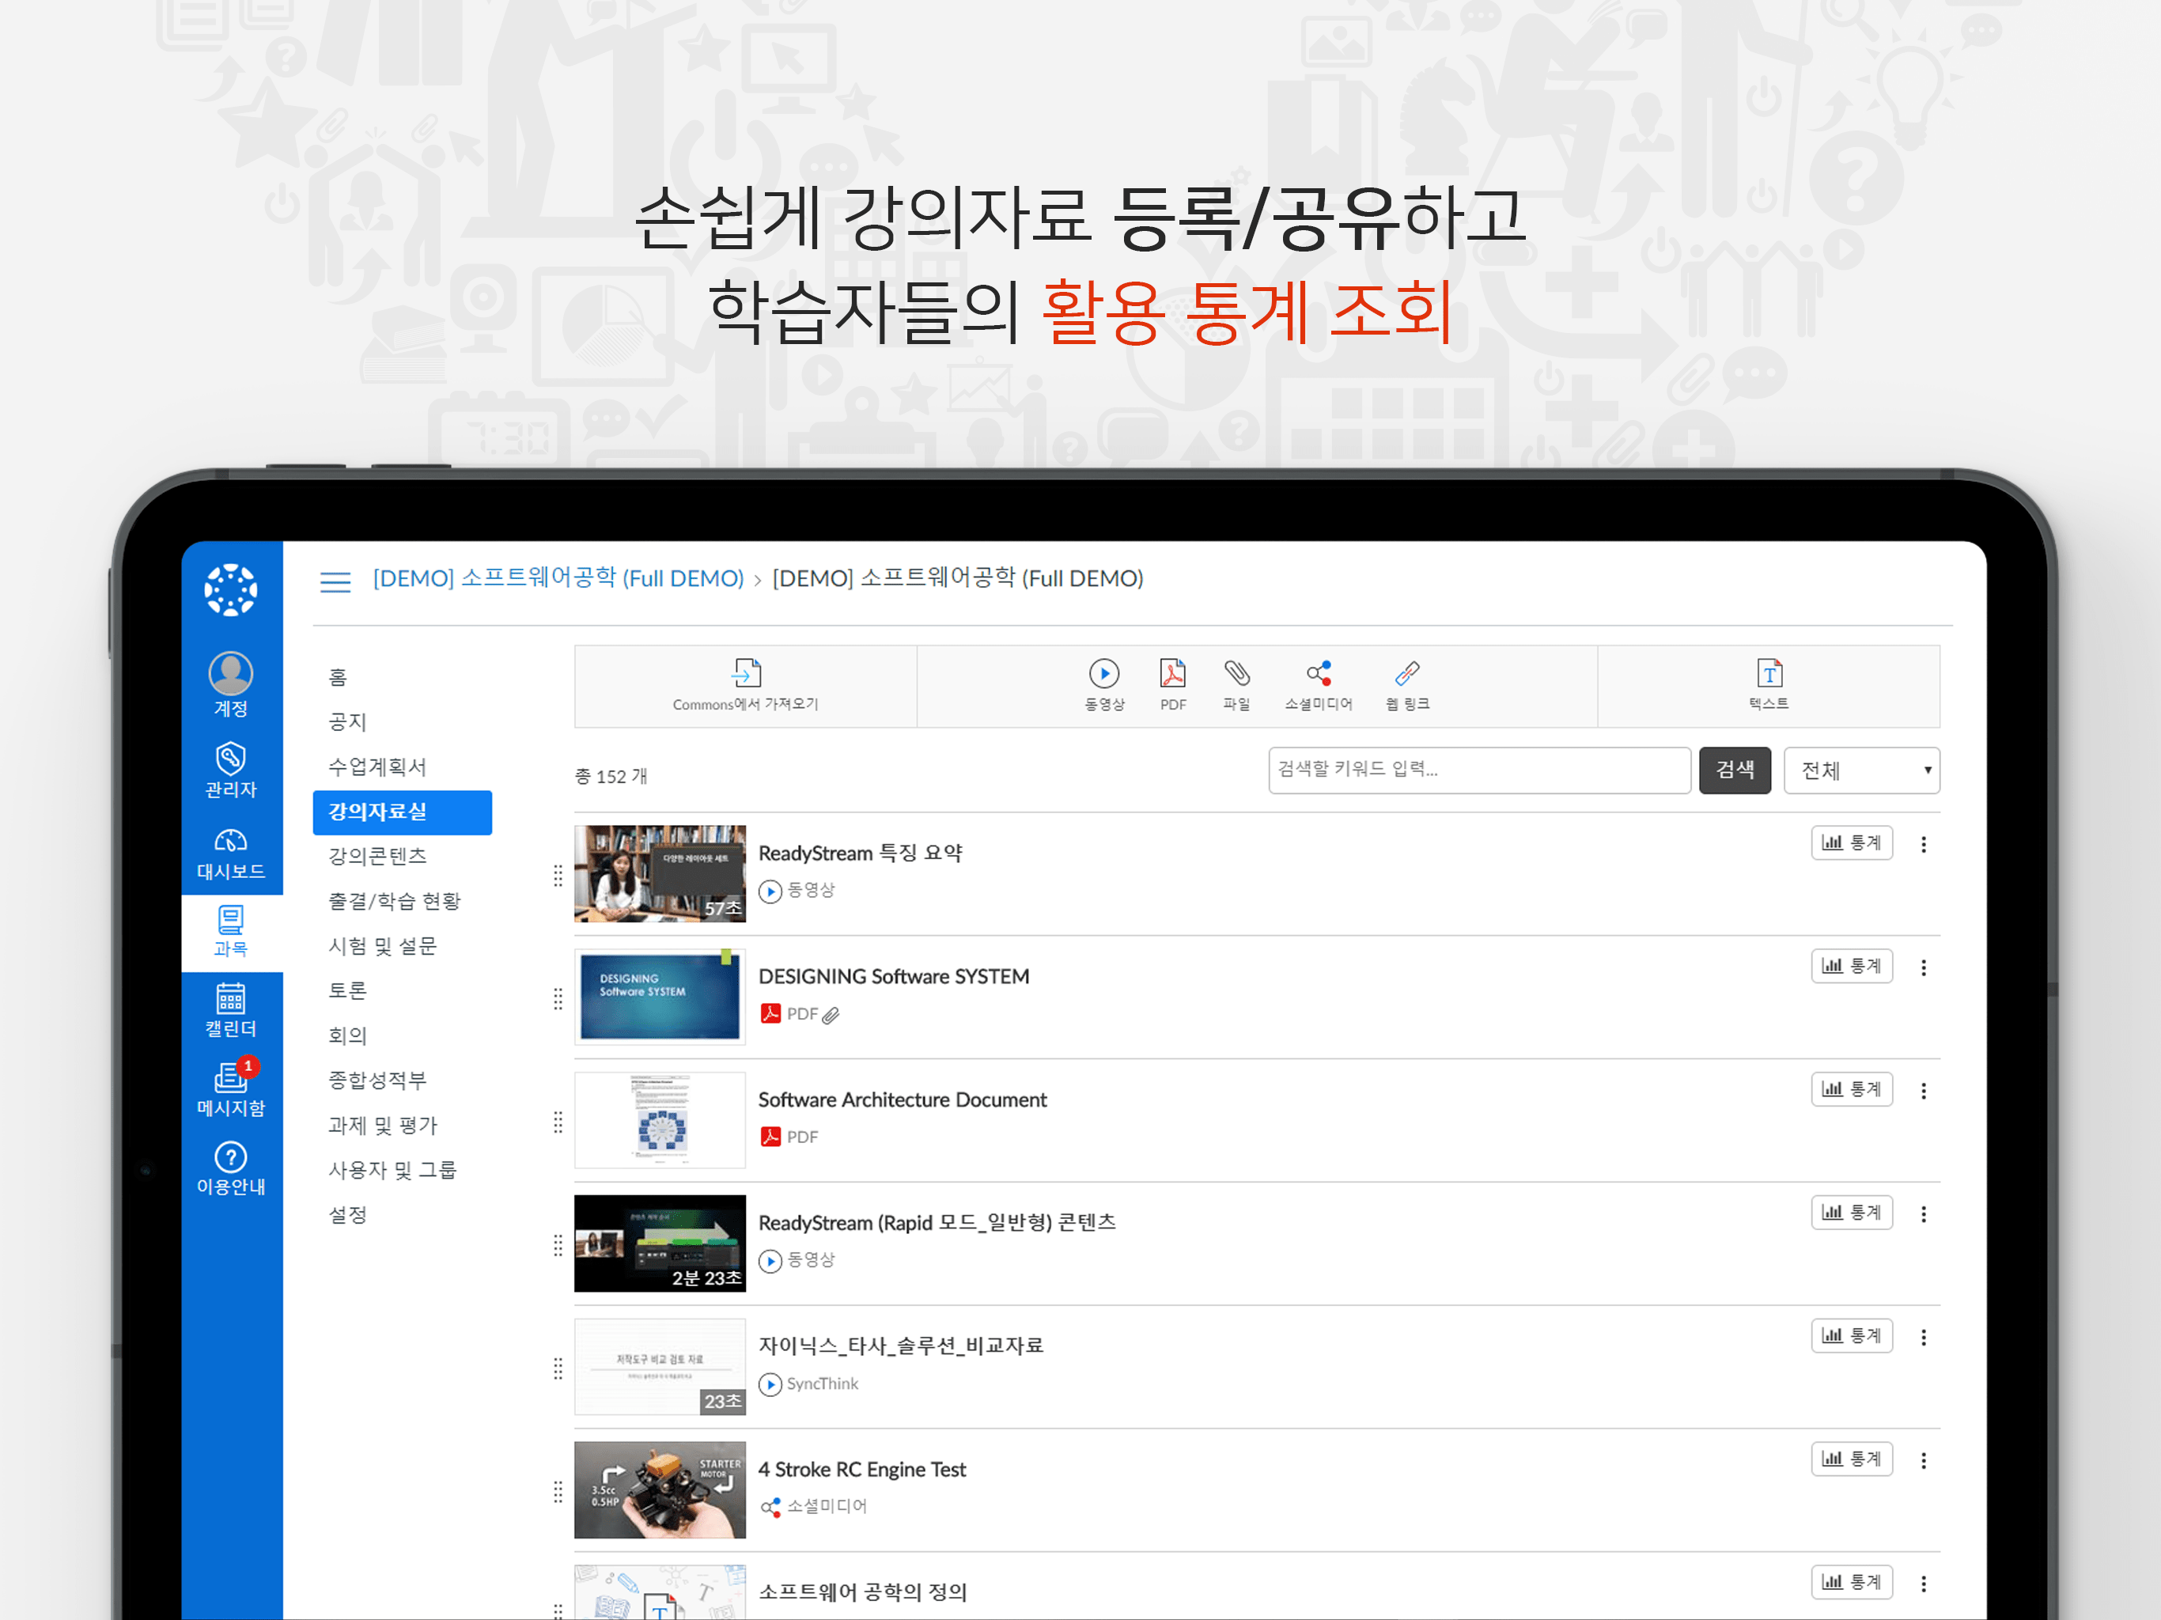The width and height of the screenshot is (2161, 1620).
Task: Open more options for ReadyStream Rapid 모드 콘텐츠
Action: [x=1924, y=1213]
